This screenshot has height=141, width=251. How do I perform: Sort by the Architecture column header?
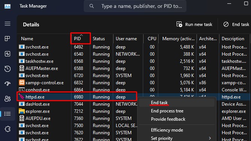[x=208, y=39]
